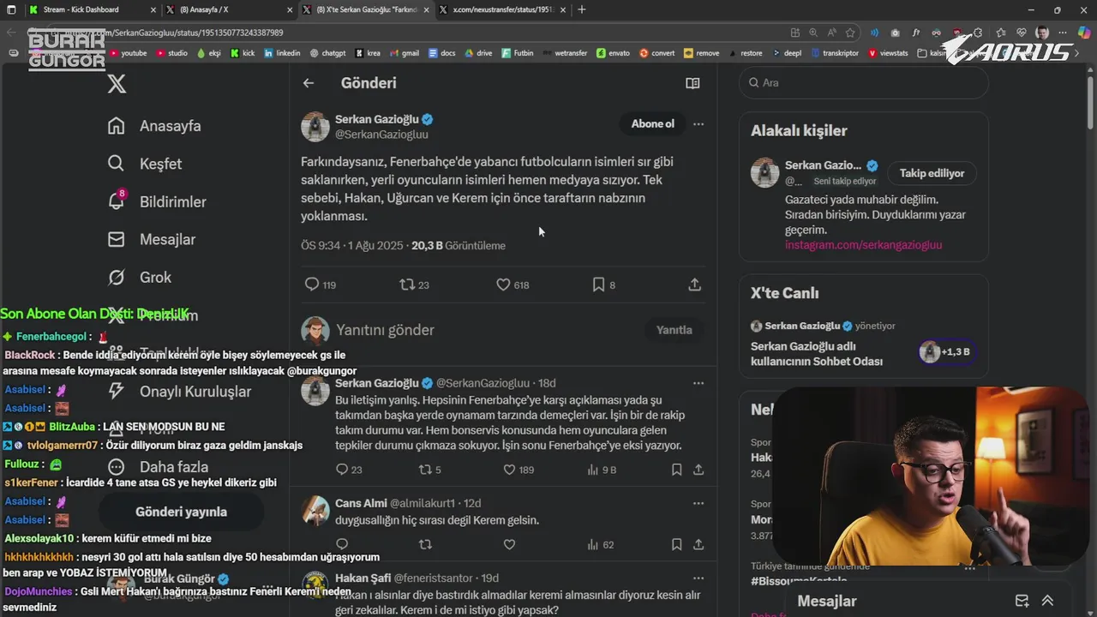The width and height of the screenshot is (1097, 617).
Task: Share the main post
Action: point(695,285)
